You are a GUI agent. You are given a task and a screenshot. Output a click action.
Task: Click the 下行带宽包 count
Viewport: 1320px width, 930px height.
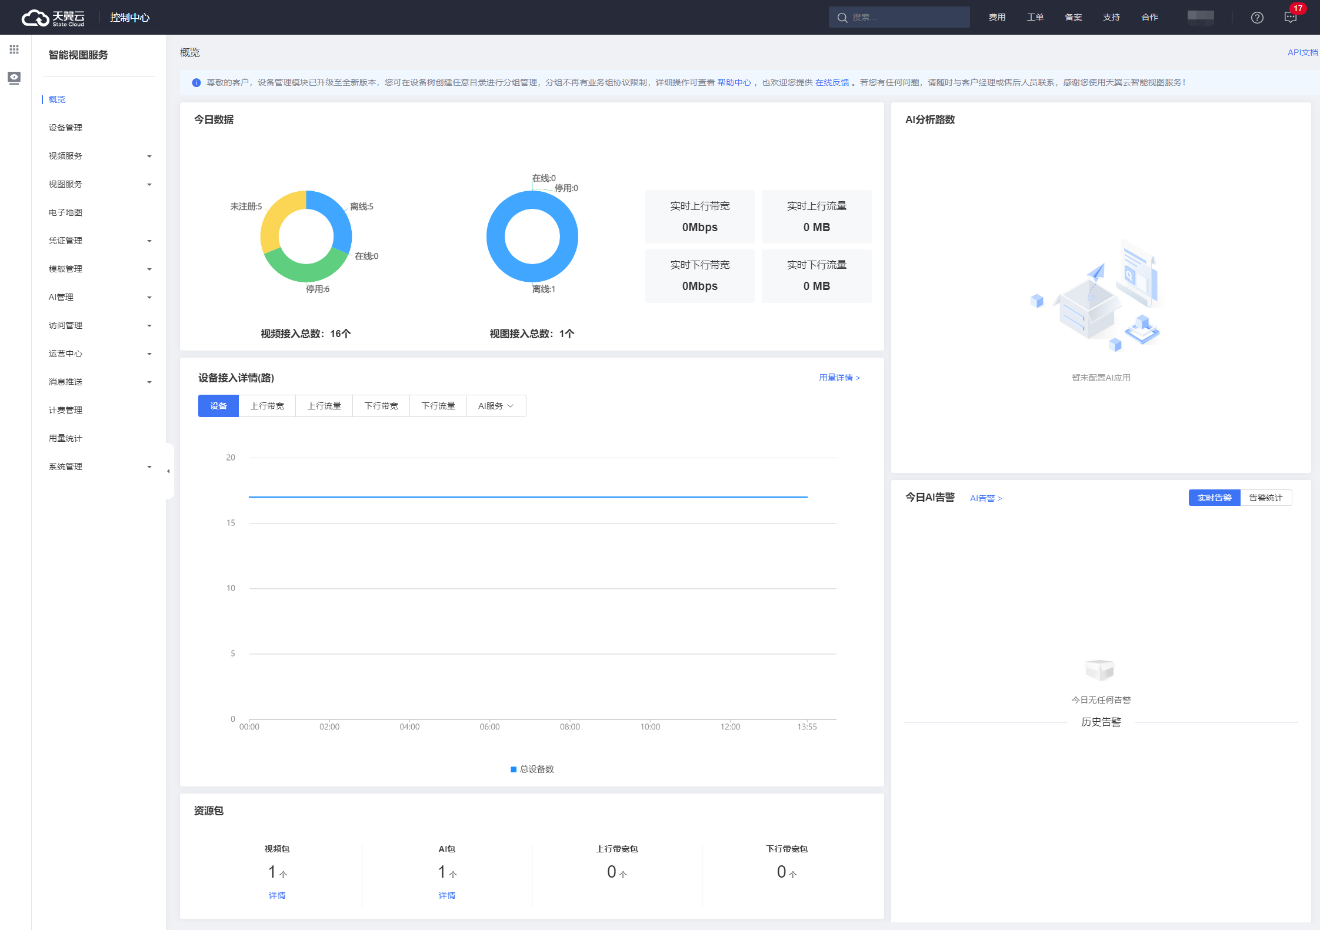[x=786, y=872]
